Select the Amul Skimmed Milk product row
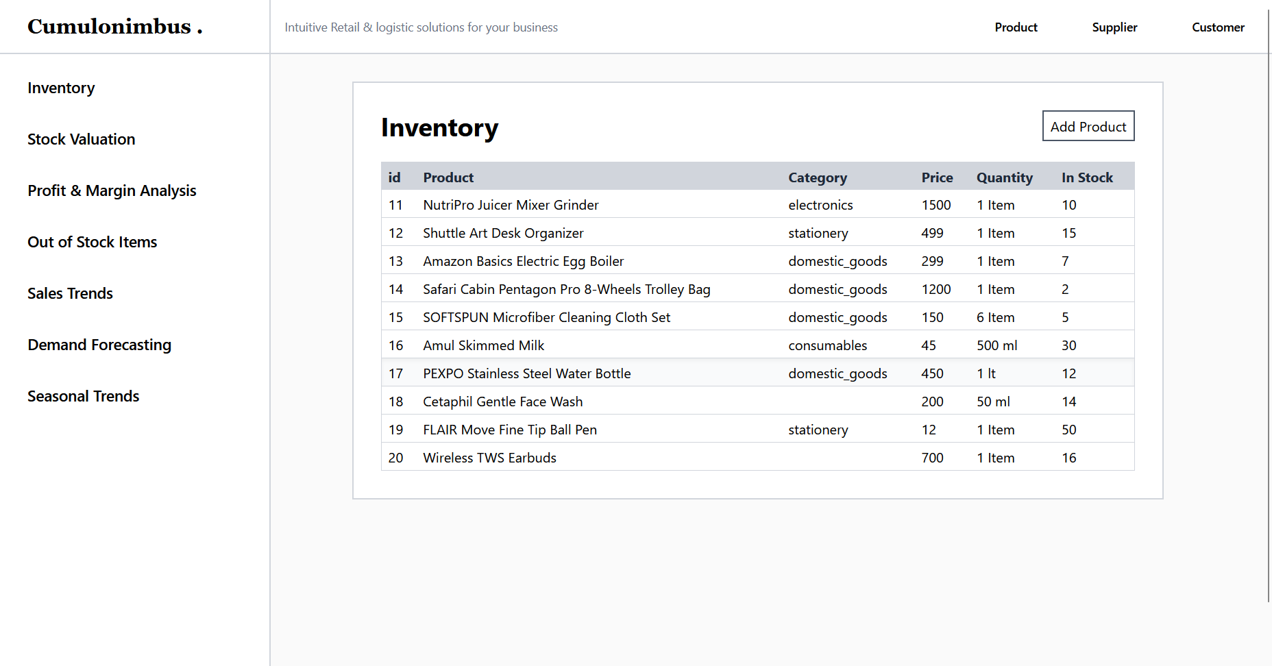 [483, 345]
